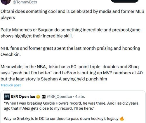Click the B/R Open Ice display name
The image size is (146, 123).
[x=23, y=96]
